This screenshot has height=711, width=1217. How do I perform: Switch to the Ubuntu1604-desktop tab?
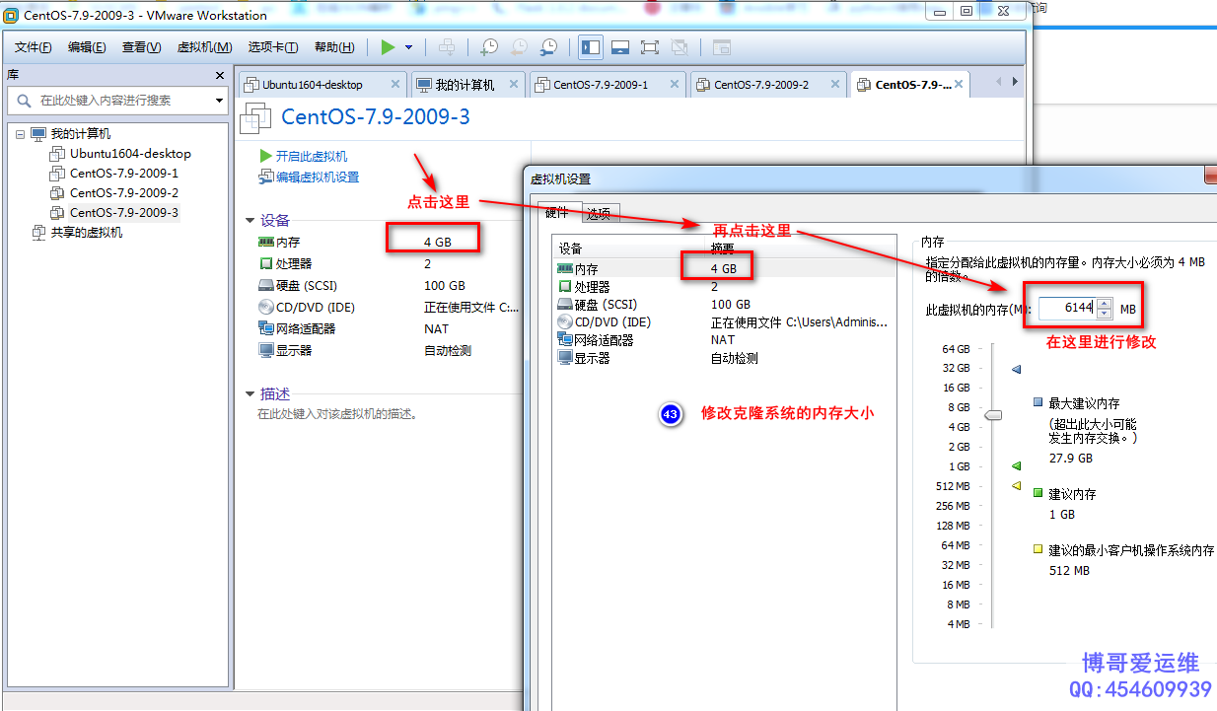click(x=313, y=85)
